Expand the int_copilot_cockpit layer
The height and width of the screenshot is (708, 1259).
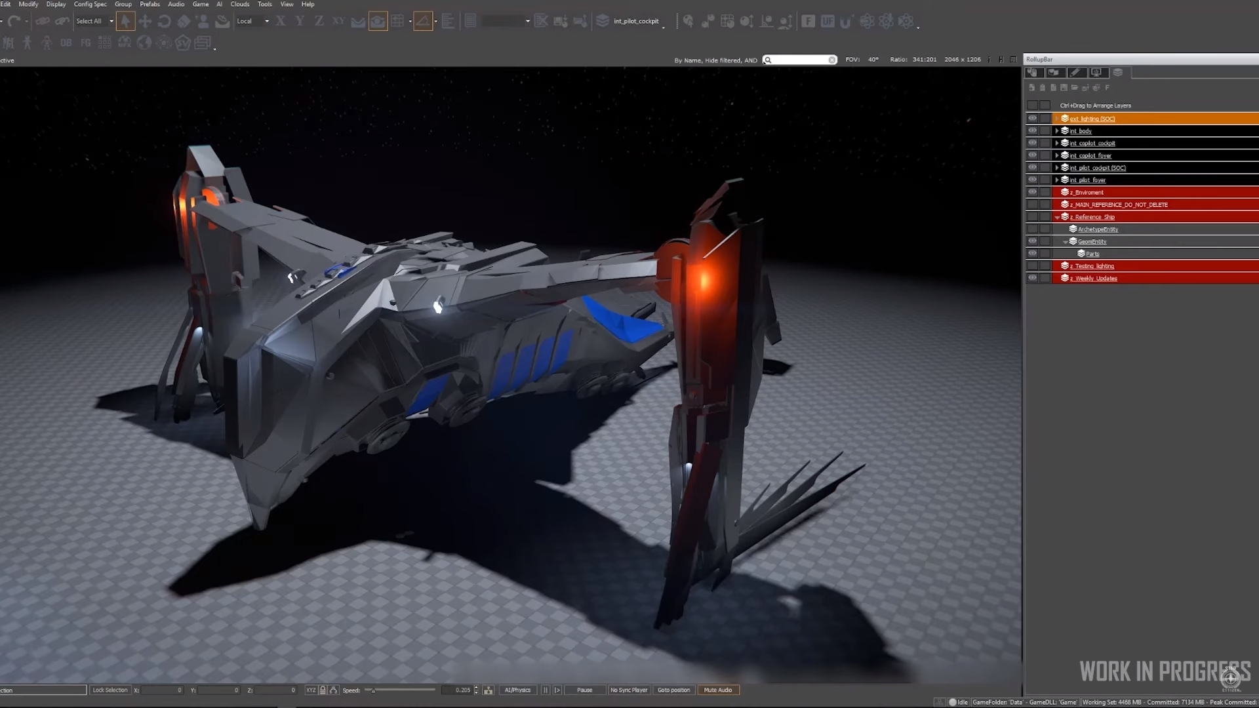tap(1056, 143)
